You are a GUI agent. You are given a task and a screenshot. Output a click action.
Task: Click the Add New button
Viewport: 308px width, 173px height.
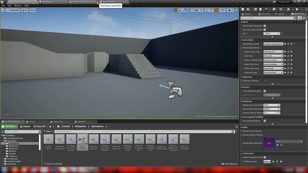coord(9,126)
